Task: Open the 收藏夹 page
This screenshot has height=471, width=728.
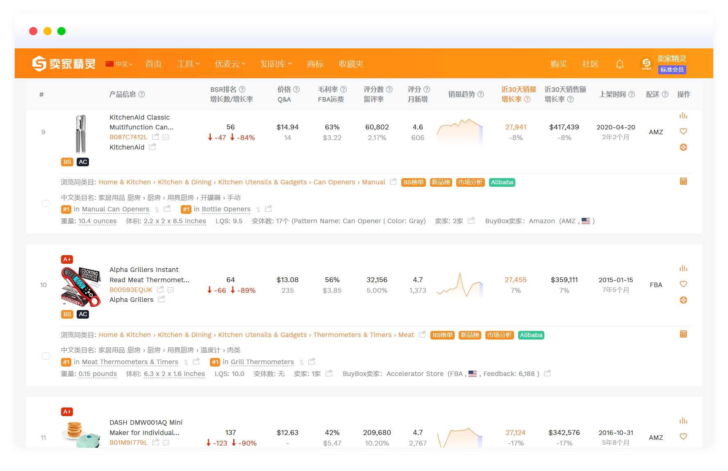Action: (x=351, y=64)
